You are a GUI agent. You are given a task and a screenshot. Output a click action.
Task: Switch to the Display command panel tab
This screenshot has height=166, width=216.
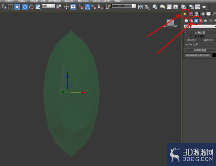(208, 14)
